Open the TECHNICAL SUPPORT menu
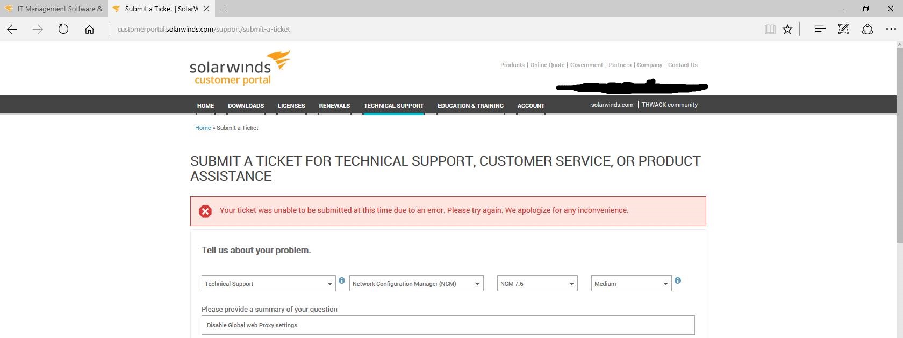The height and width of the screenshot is (338, 903). (x=393, y=106)
